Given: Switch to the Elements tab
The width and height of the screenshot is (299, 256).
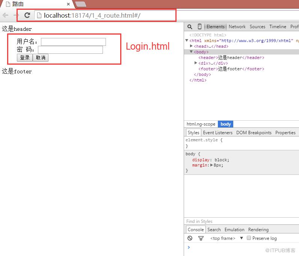Looking at the screenshot, I should 216,27.
